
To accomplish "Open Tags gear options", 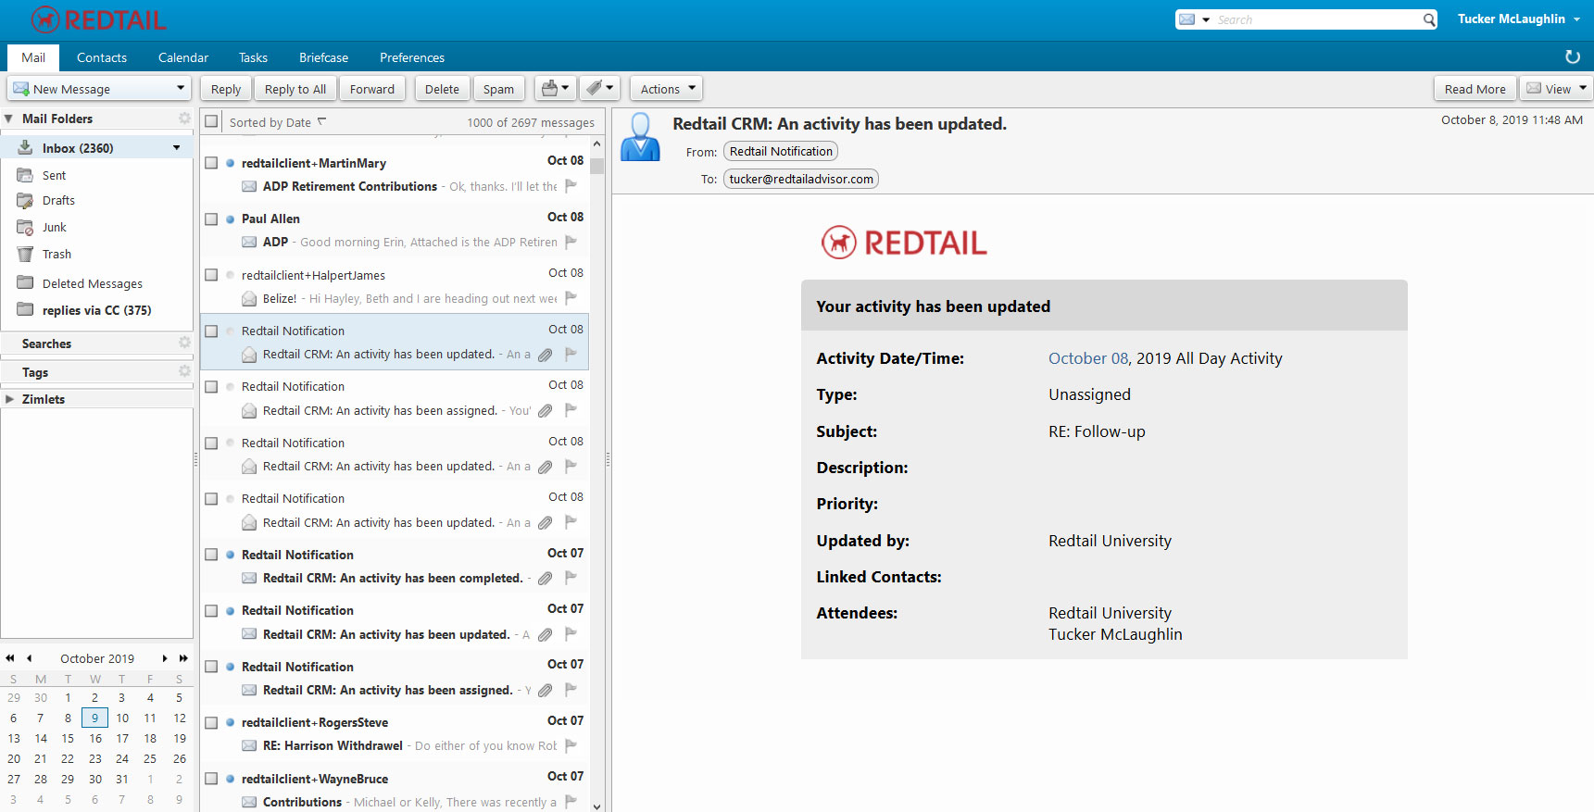I will 184,371.
